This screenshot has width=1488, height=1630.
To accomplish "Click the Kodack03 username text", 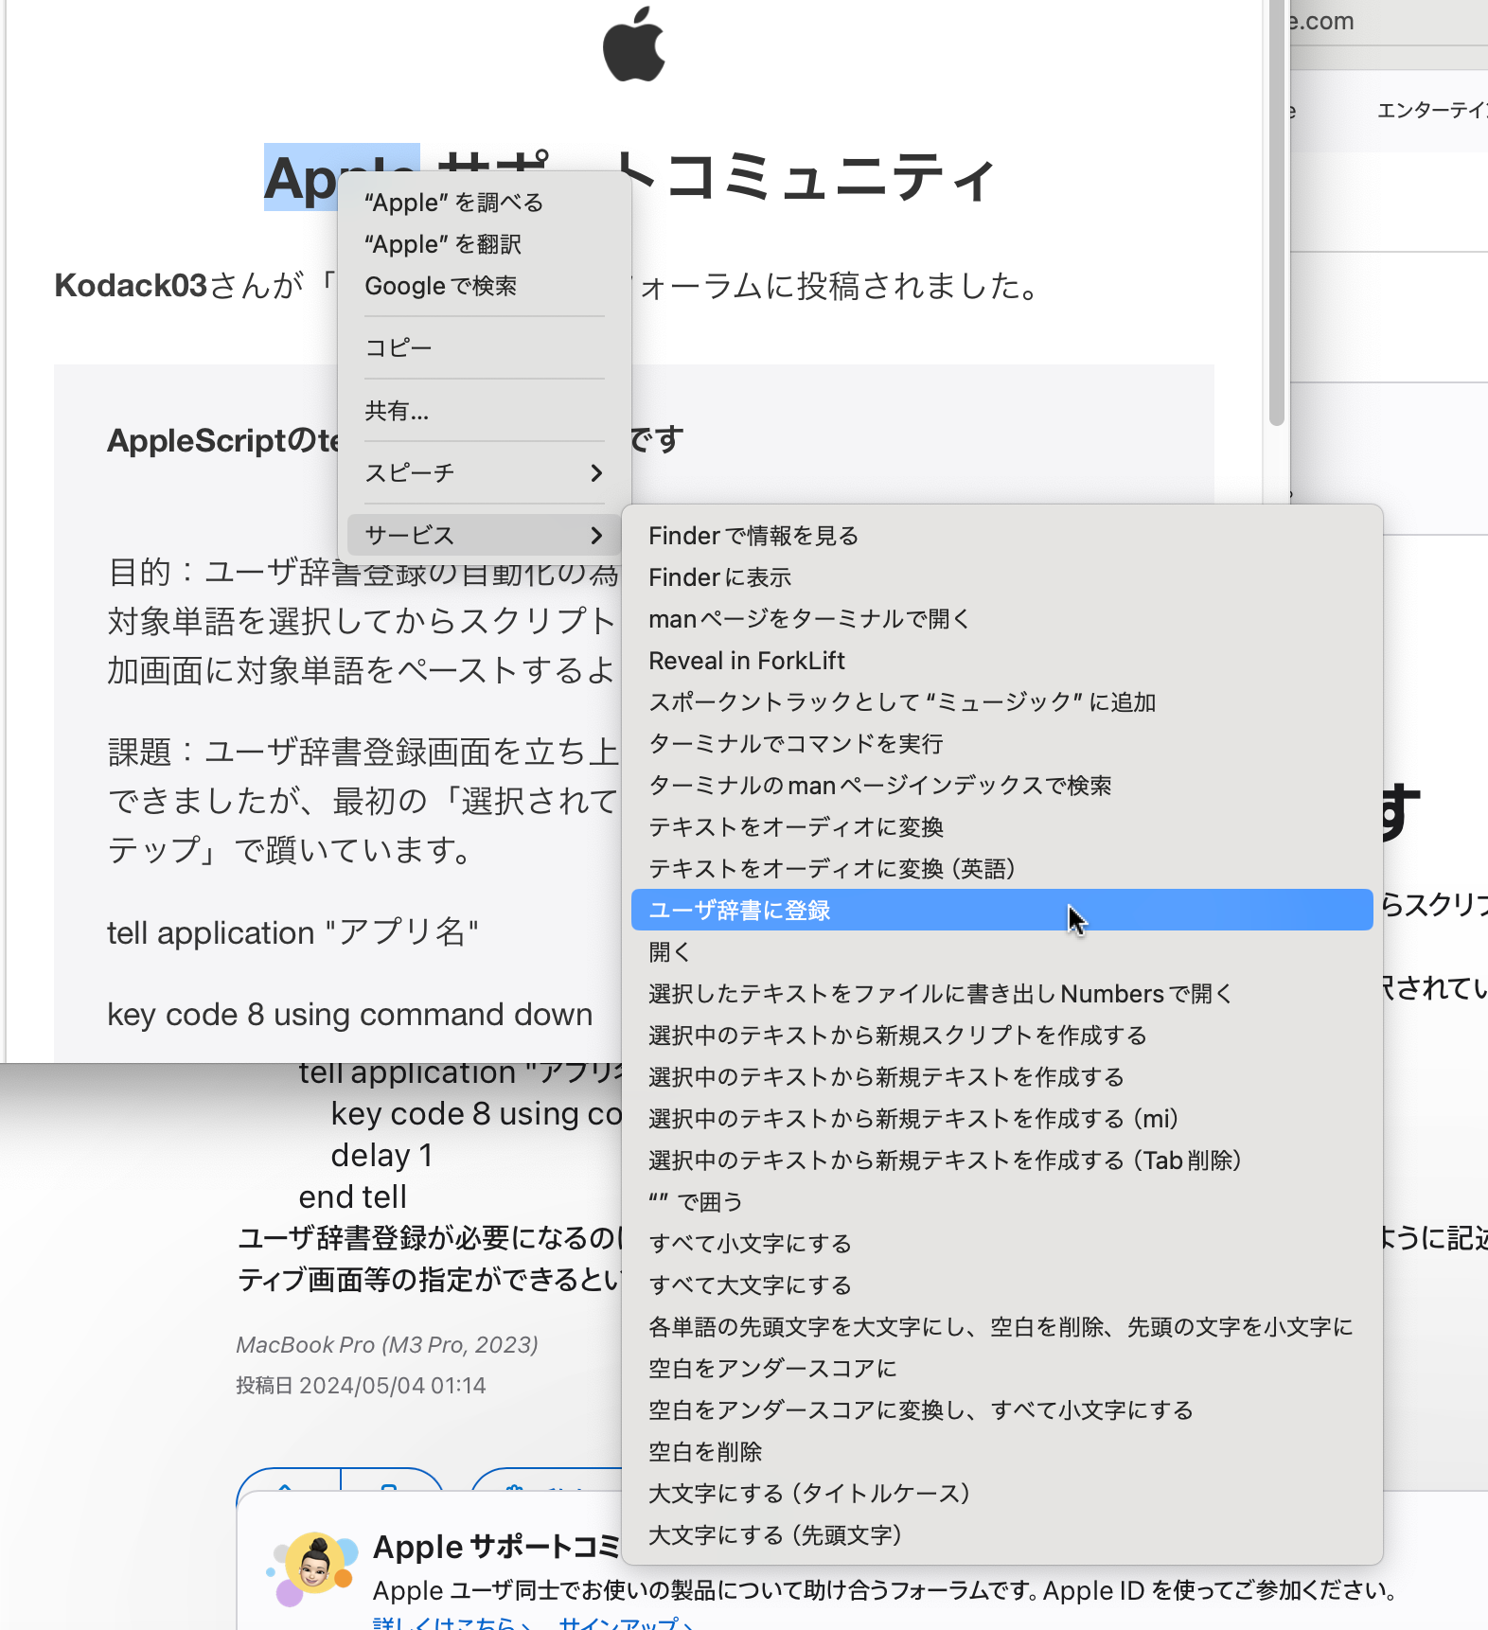I will pyautogui.click(x=131, y=285).
